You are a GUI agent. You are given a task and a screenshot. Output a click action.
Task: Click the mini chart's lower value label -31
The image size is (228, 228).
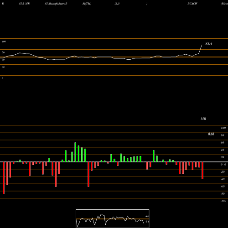click(x=147, y=222)
